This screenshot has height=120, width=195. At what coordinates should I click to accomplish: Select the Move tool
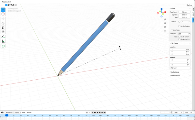coord(3,19)
